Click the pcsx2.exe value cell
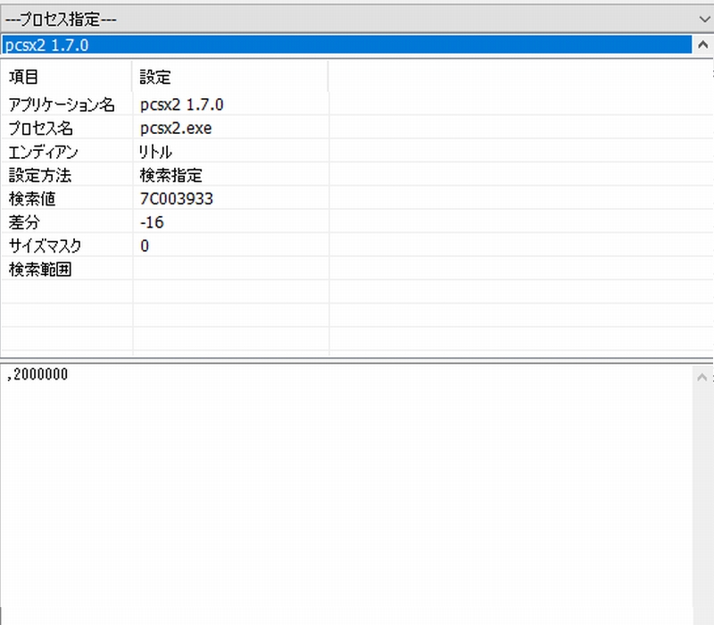Viewport: 714px width, 625px height. pos(231,128)
